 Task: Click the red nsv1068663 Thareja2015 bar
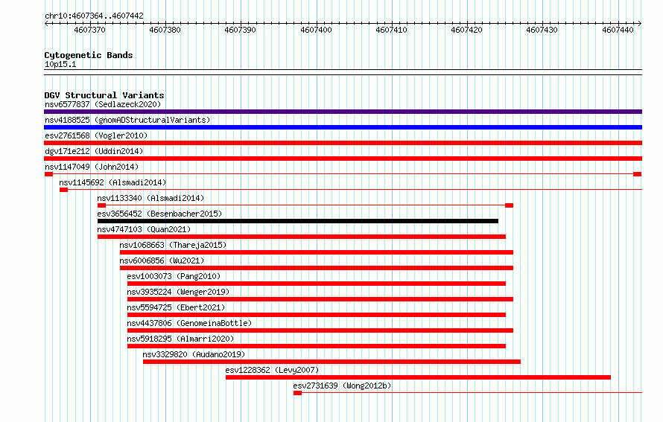click(317, 252)
